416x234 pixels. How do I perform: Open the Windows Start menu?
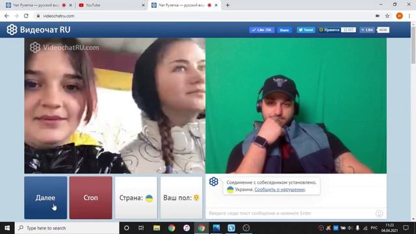[x=7, y=228]
